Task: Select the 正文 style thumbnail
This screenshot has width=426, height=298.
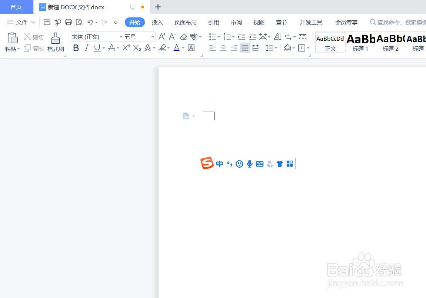Action: 330,42
